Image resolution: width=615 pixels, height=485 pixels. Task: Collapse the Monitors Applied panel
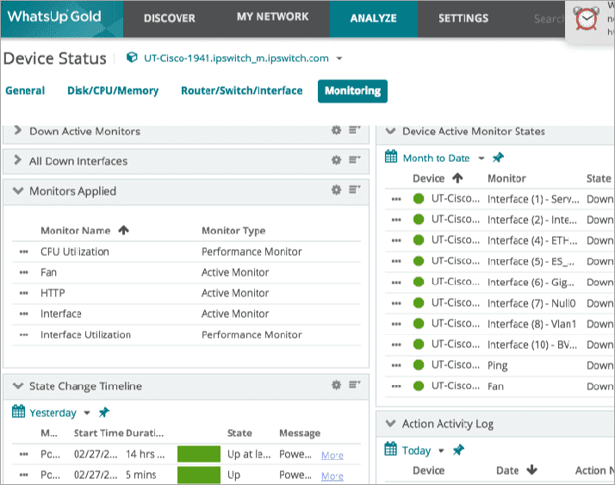point(18,190)
